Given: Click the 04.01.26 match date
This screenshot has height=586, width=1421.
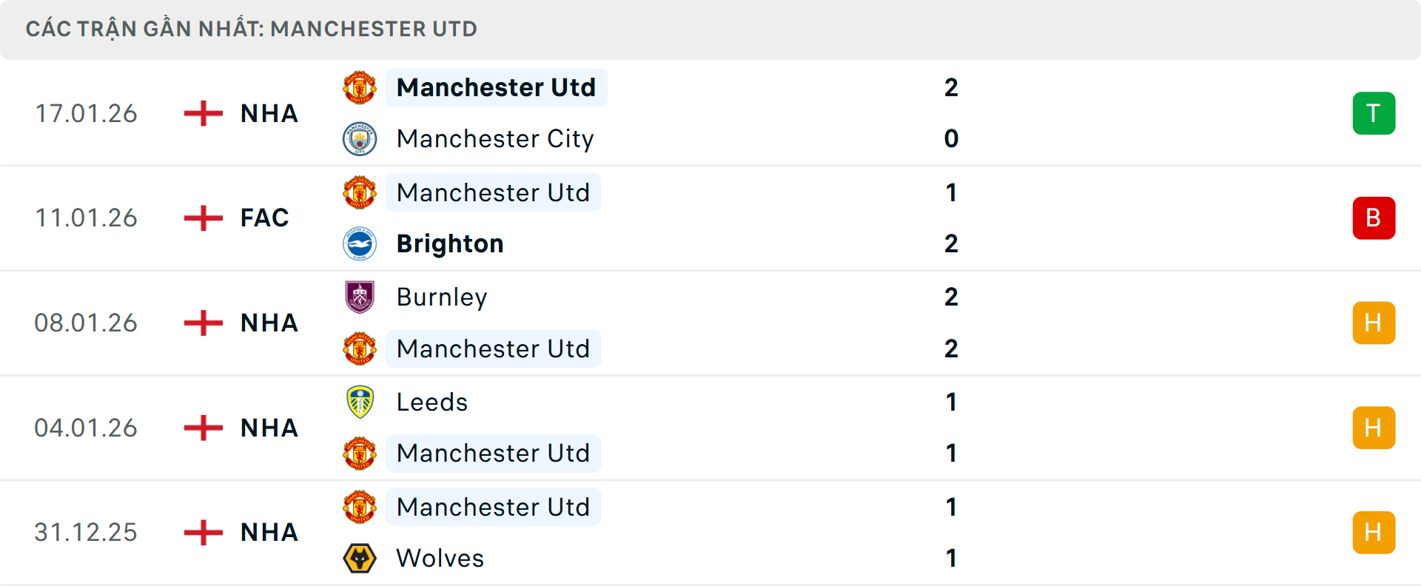Looking at the screenshot, I should [x=86, y=428].
